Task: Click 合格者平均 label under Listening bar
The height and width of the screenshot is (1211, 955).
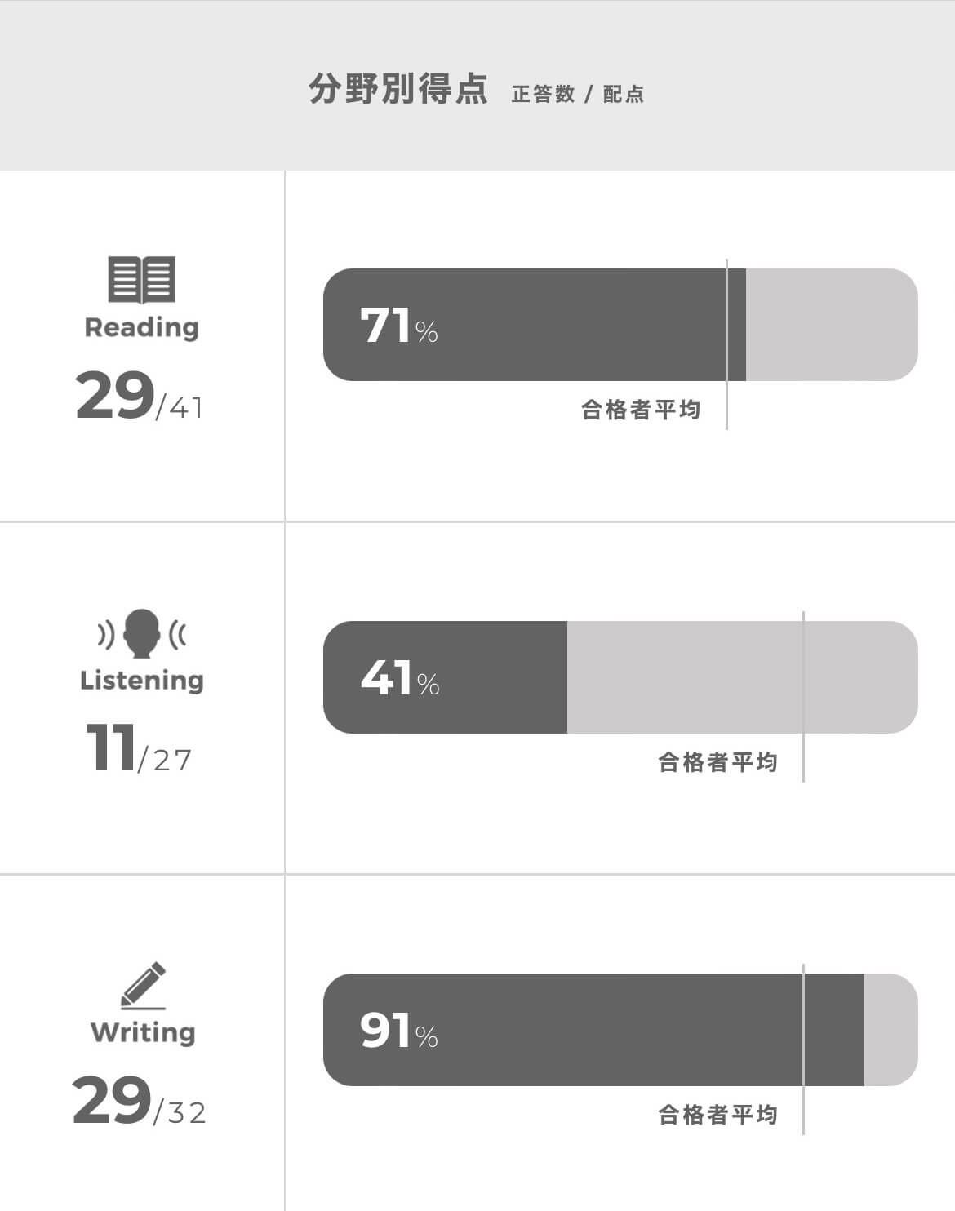Action: tap(717, 762)
